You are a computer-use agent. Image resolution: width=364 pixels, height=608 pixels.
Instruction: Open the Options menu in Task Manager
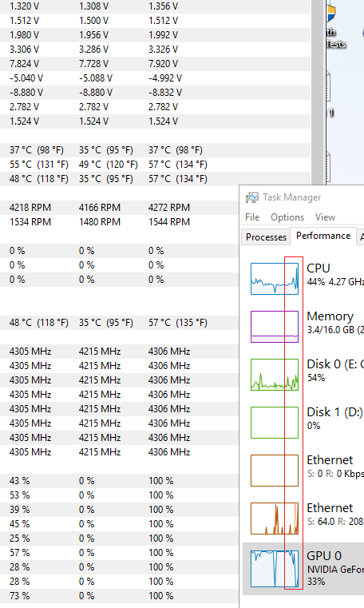287,217
